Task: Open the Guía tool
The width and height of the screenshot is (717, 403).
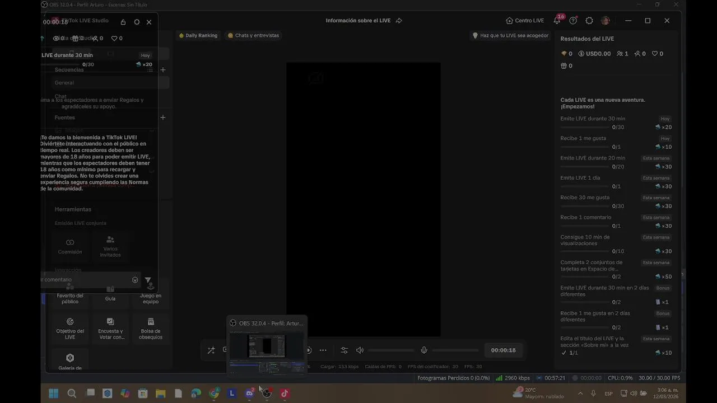Action: tap(110, 293)
